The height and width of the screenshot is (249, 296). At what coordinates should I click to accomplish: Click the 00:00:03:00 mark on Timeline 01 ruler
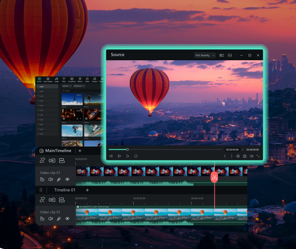(197, 198)
